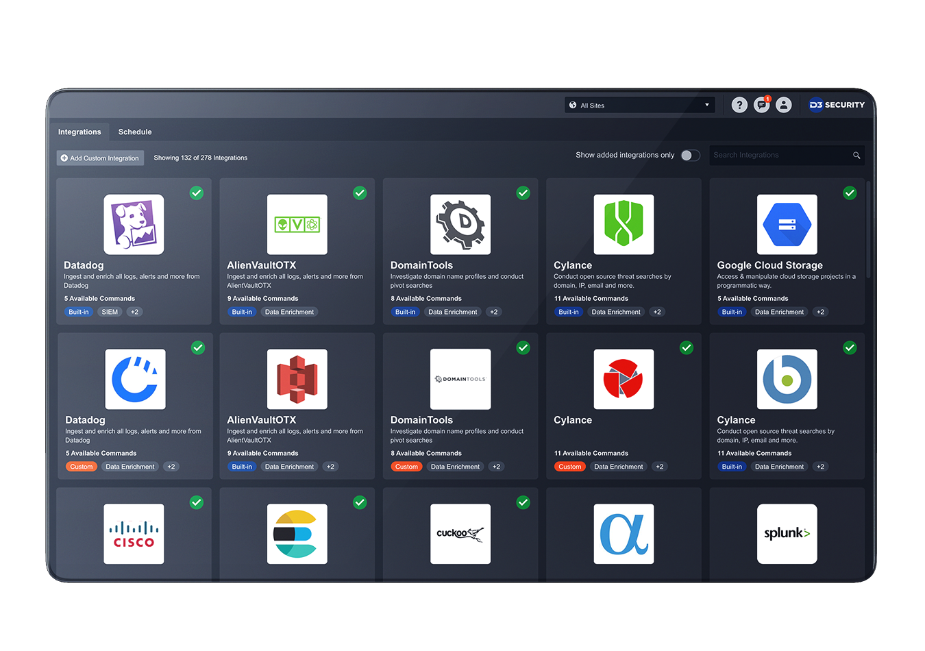Expand +2 tags on green shield Cylance card
The height and width of the screenshot is (651, 925).
(x=657, y=312)
